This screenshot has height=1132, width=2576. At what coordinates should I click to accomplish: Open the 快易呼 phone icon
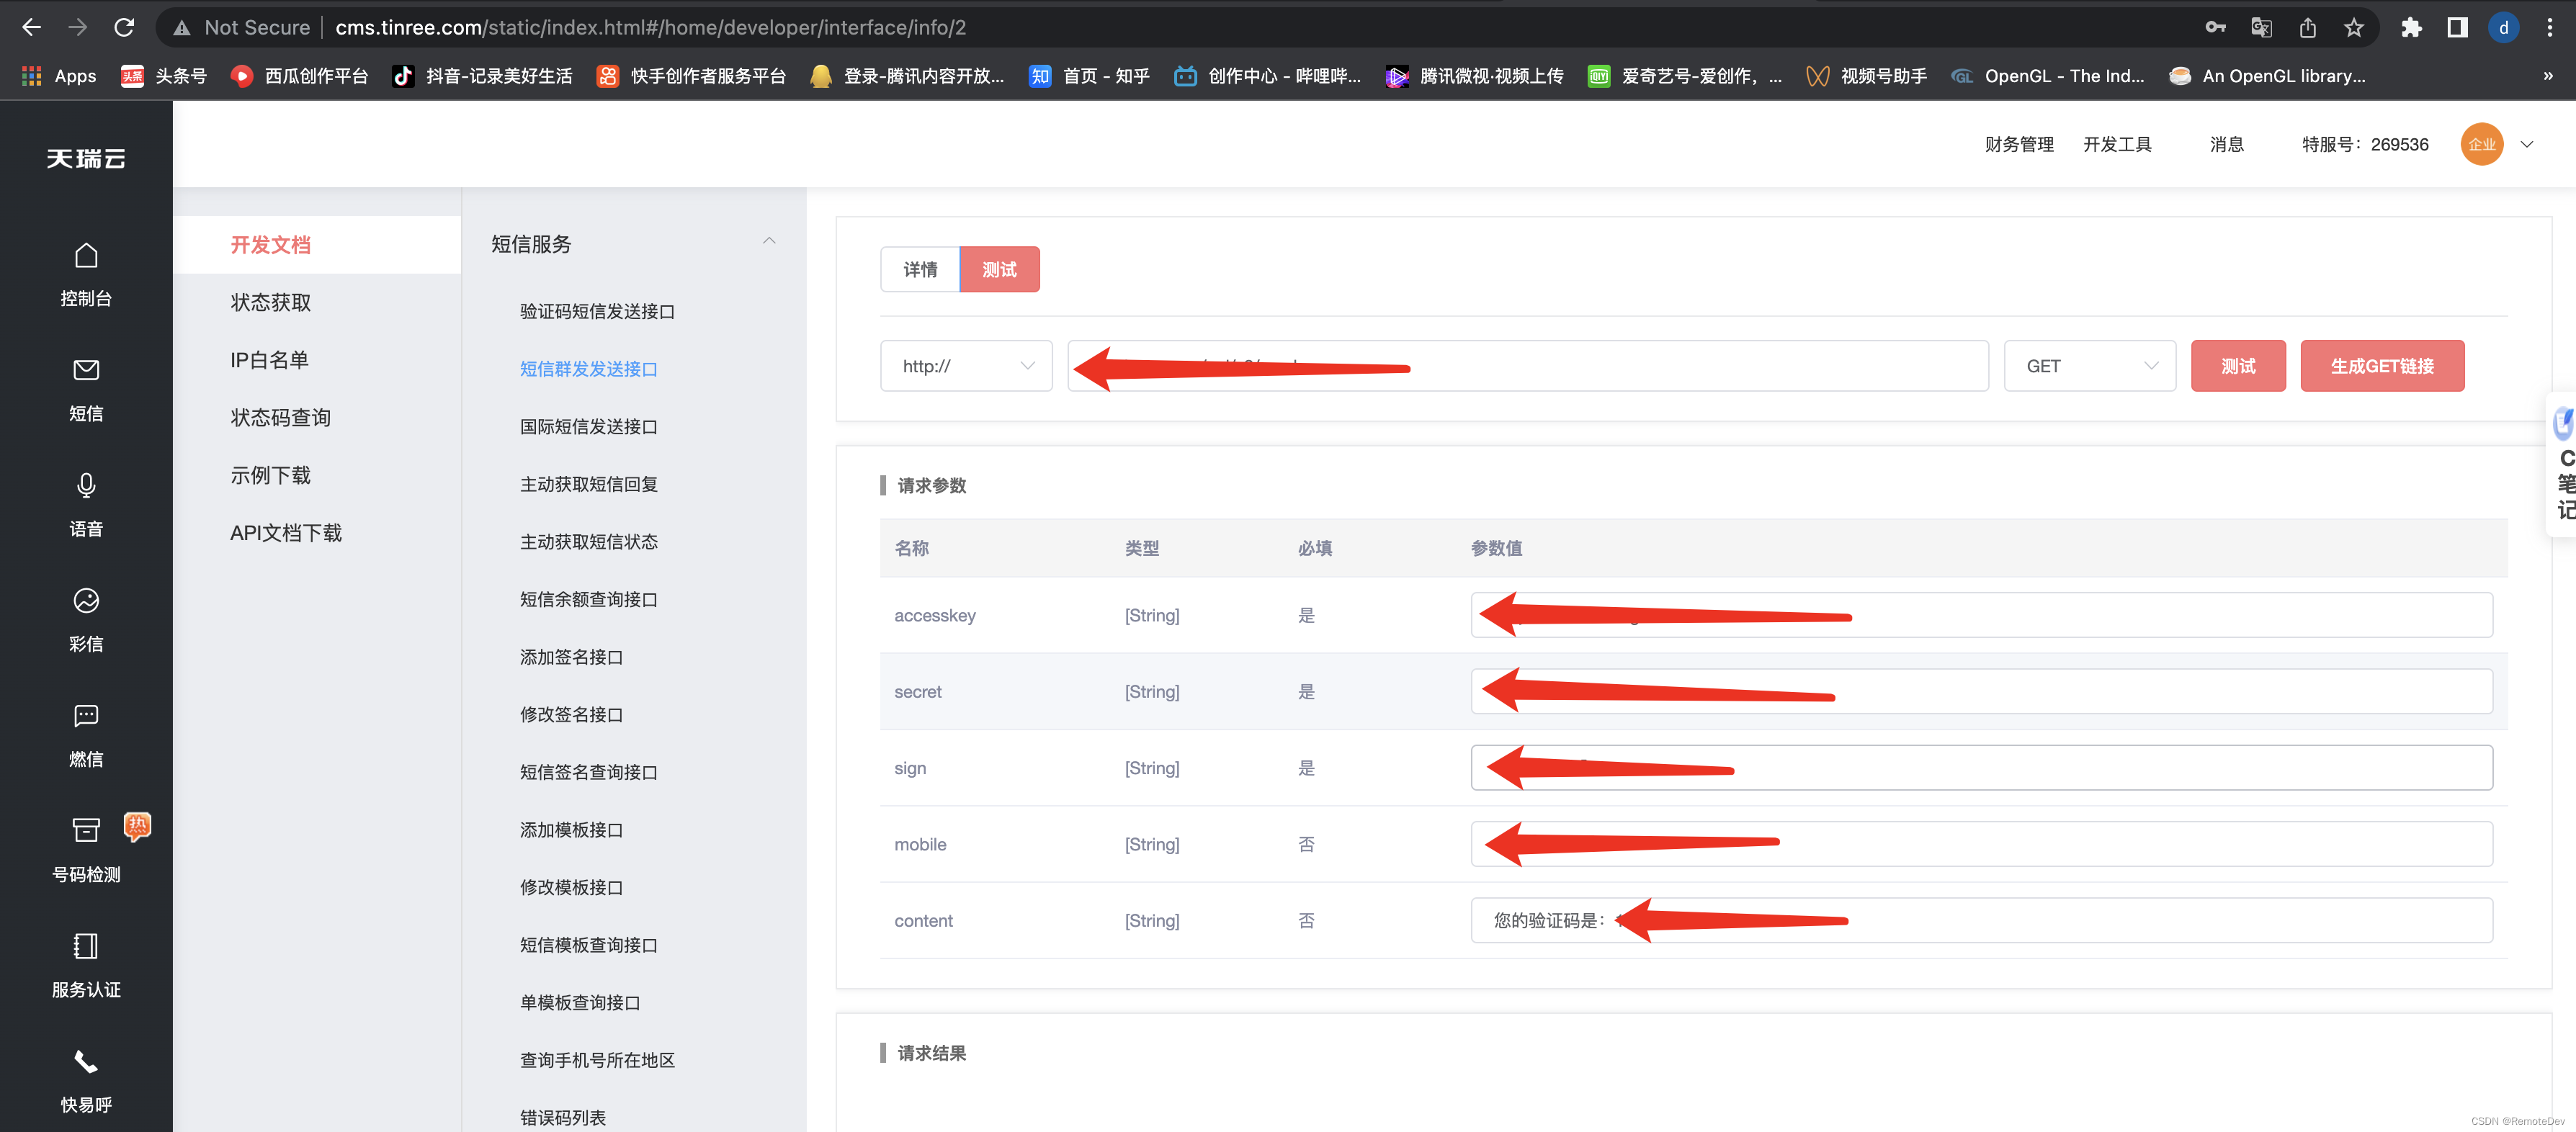click(x=86, y=1061)
